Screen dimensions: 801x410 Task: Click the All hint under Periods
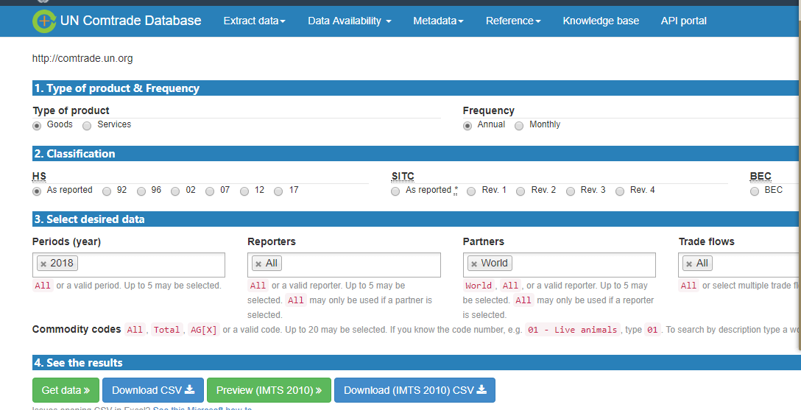point(43,286)
